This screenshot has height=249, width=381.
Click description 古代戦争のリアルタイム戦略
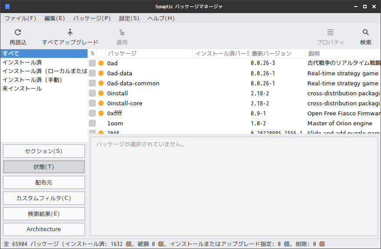click(344, 63)
